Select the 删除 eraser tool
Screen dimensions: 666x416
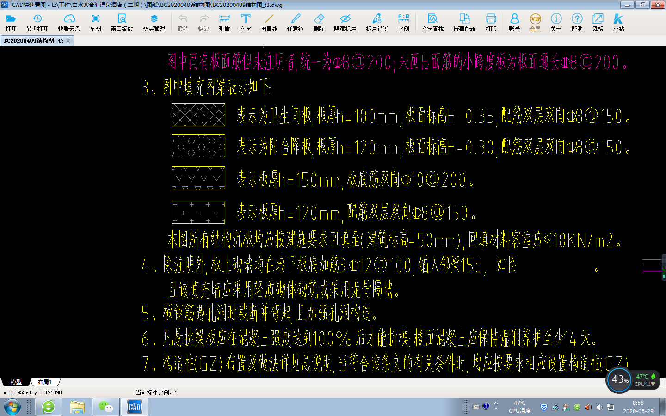[x=319, y=22]
